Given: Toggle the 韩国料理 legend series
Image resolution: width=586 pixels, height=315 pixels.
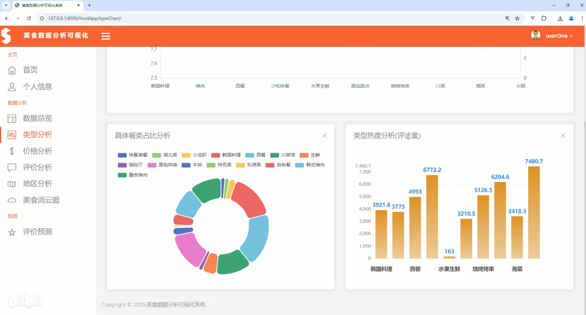Looking at the screenshot, I should point(226,155).
